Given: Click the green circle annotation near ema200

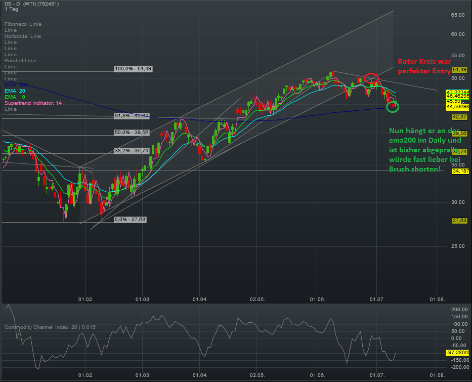Looking at the screenshot, I should click(x=393, y=107).
